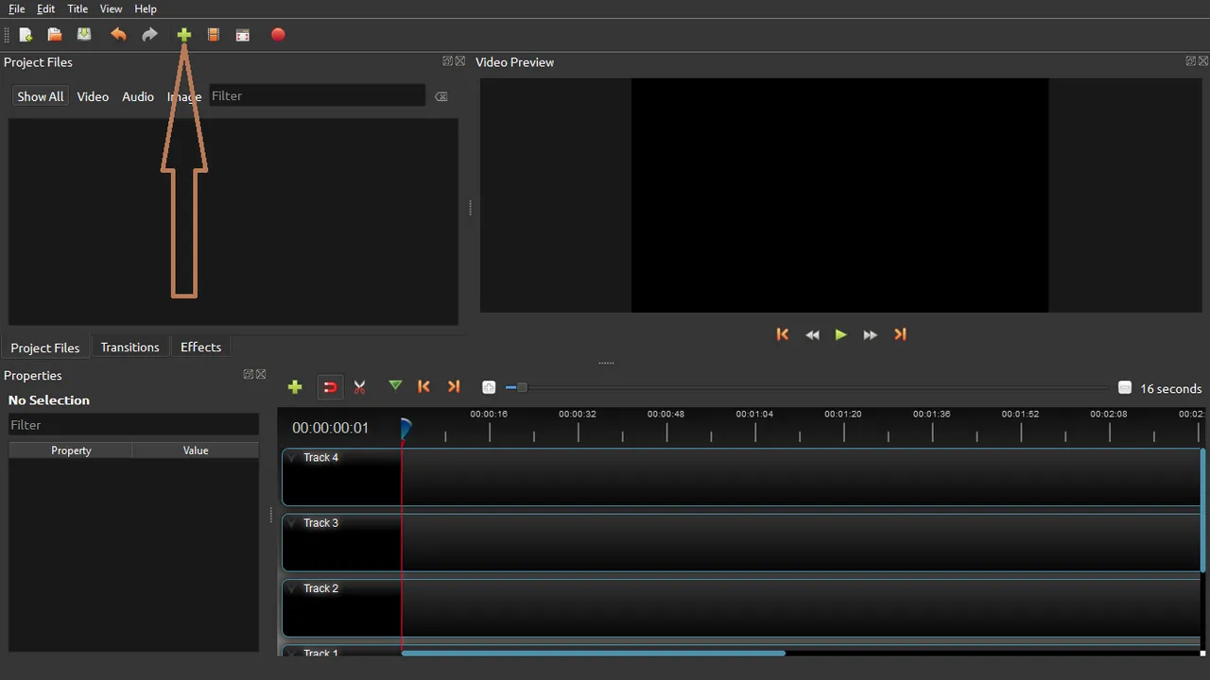The height and width of the screenshot is (680, 1210).
Task: Switch to fullscreen mode icon
Action: point(243,35)
